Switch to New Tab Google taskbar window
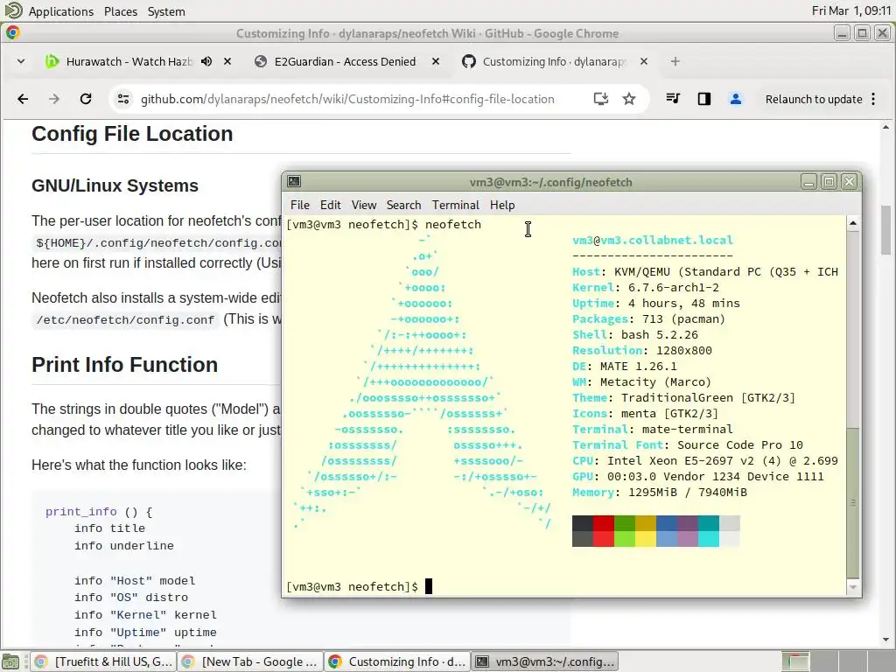The image size is (896, 672). click(249, 661)
